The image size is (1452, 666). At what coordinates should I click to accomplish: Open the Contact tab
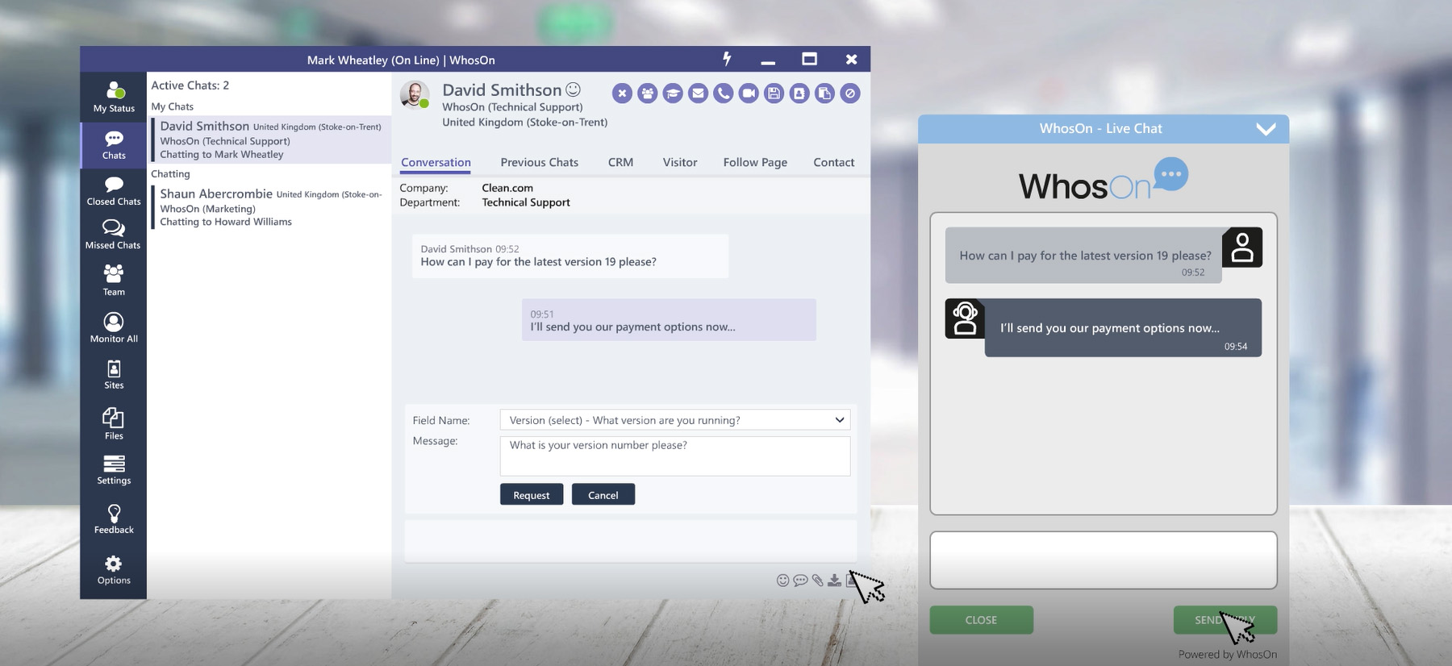833,162
